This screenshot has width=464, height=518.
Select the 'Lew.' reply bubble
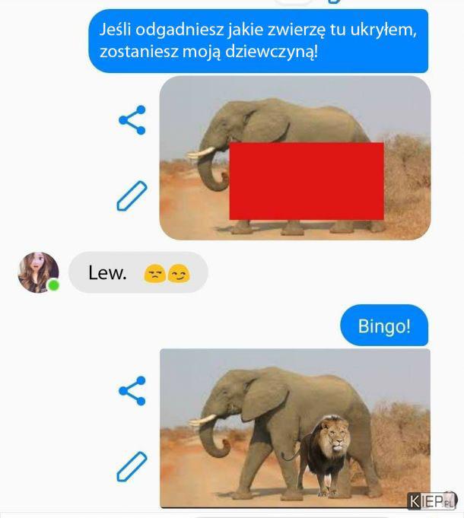click(x=138, y=272)
